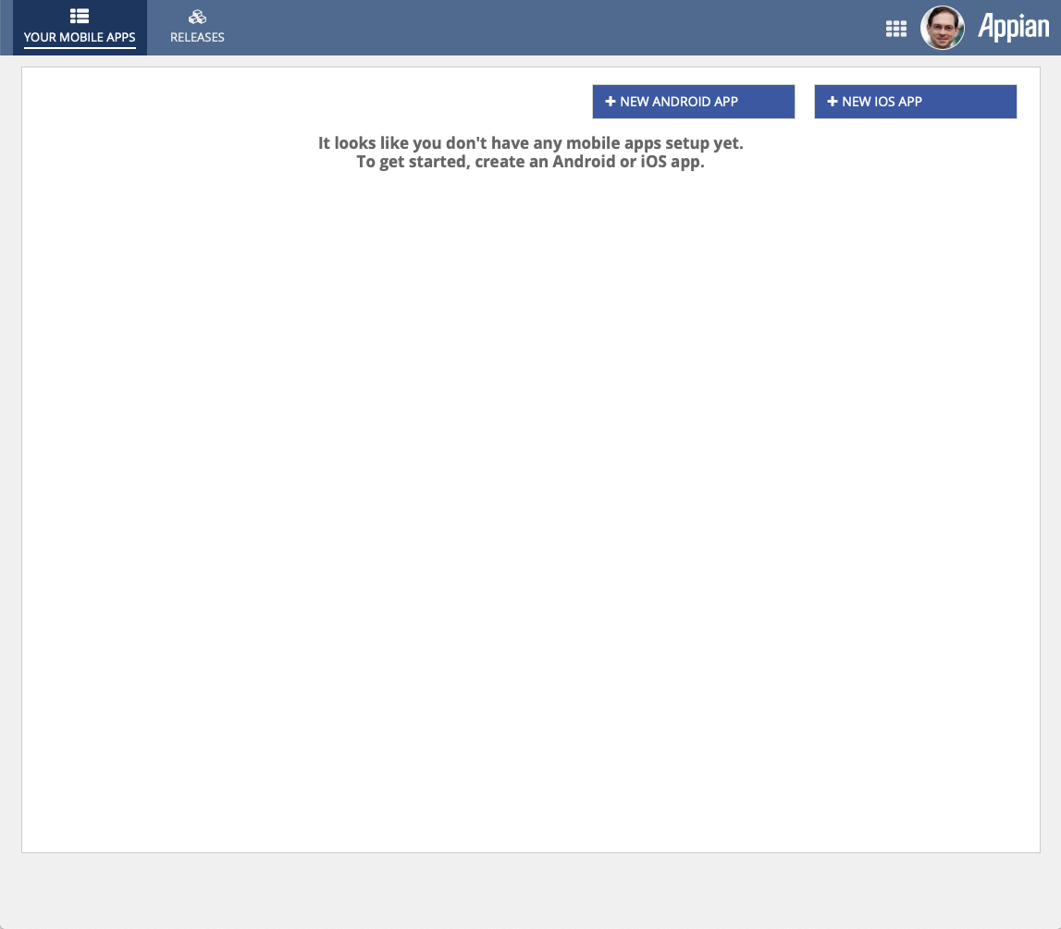This screenshot has width=1061, height=929.
Task: Click the "don't have any mobile apps" message
Action: coord(531,143)
